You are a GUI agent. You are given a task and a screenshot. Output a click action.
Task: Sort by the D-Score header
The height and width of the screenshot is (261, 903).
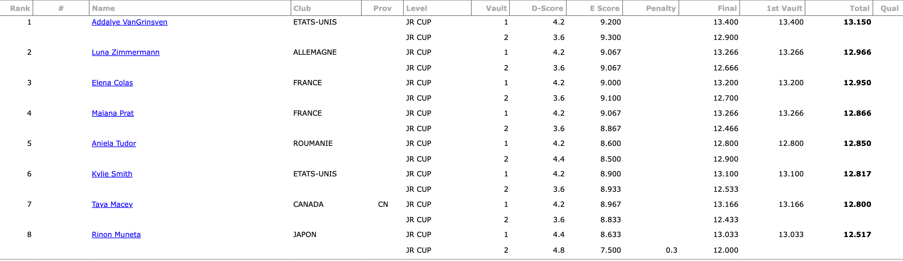point(547,8)
